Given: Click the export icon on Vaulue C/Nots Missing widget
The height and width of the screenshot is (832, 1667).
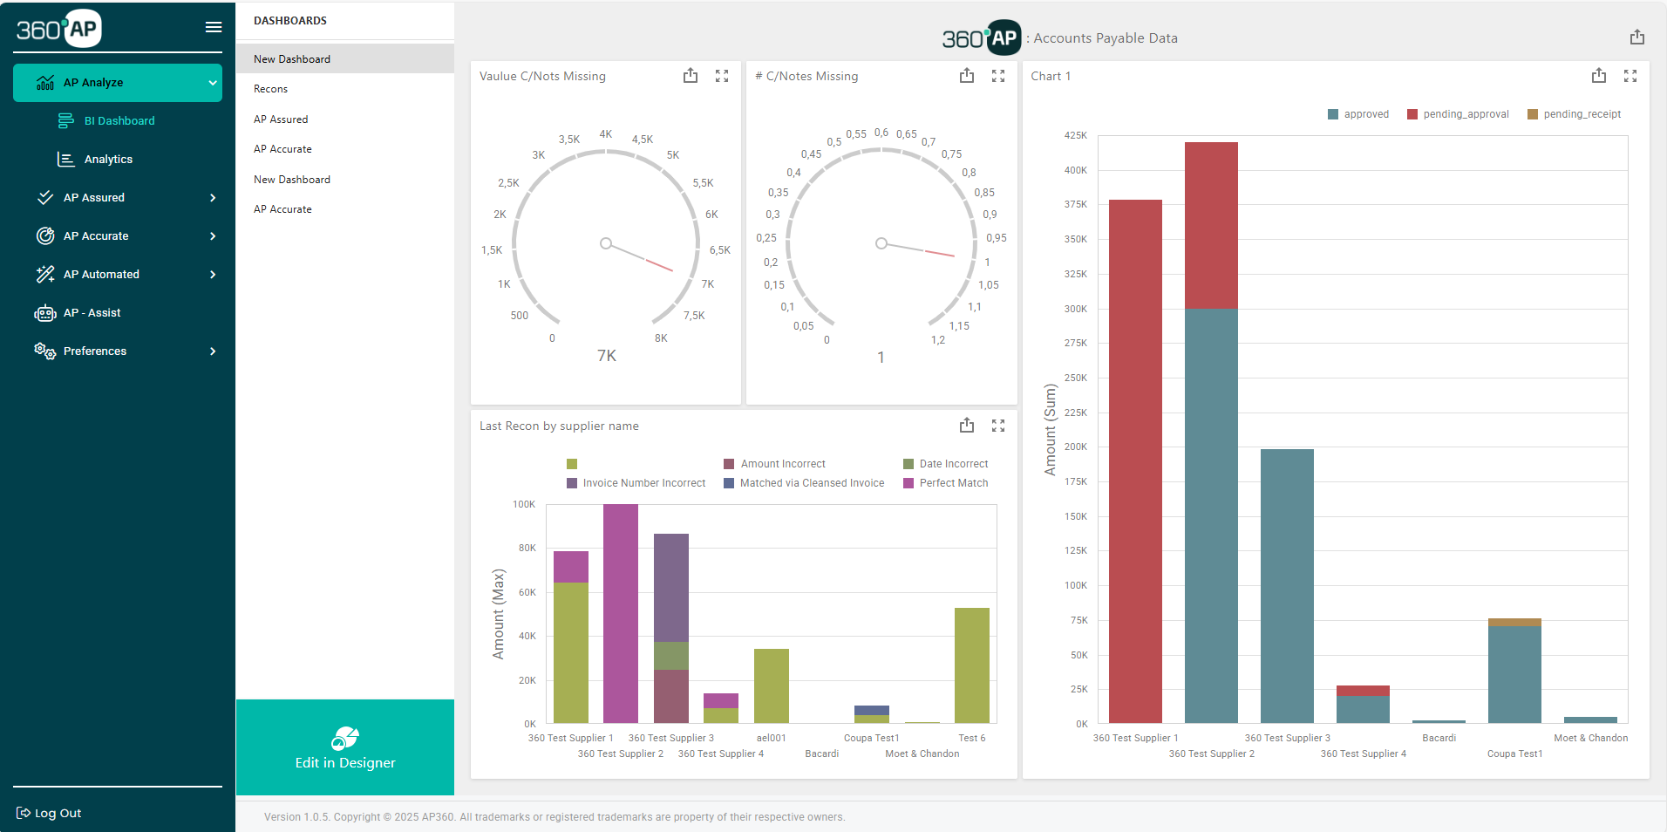Looking at the screenshot, I should tap(690, 76).
